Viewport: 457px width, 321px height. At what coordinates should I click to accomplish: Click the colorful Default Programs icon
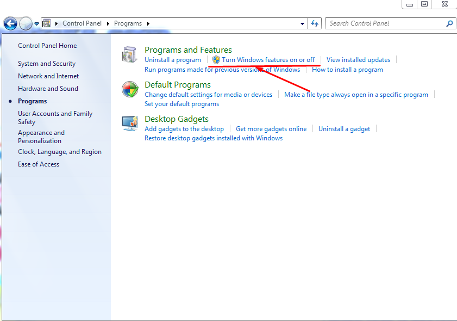tap(130, 89)
